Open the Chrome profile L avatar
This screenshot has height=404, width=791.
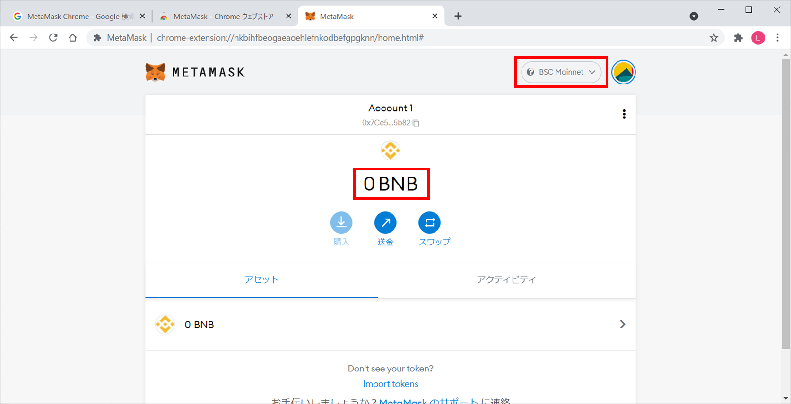pos(758,38)
